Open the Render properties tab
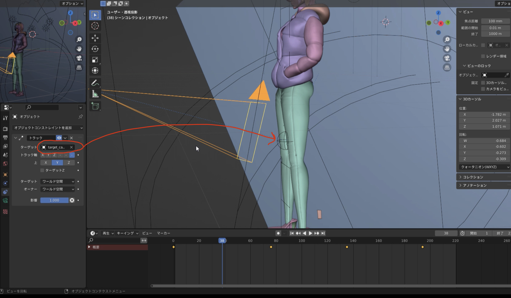The width and height of the screenshot is (511, 298). 5,129
